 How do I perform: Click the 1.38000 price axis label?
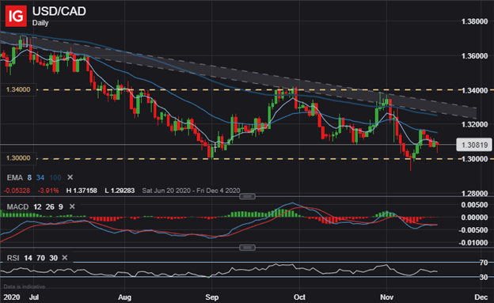pos(474,21)
